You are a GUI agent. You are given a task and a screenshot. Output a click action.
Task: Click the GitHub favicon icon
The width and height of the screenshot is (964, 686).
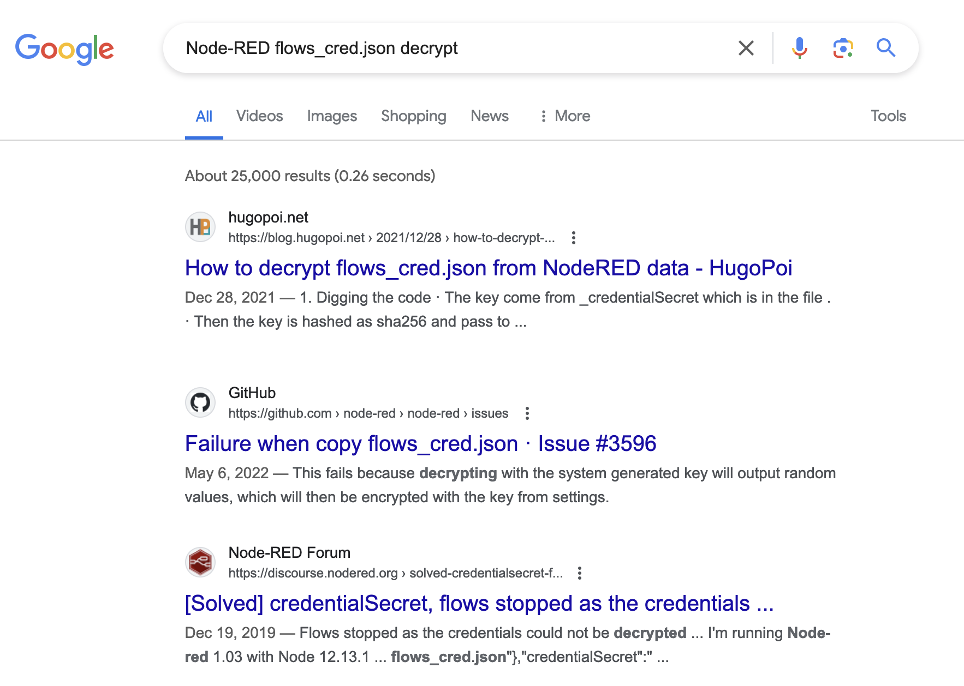click(200, 402)
